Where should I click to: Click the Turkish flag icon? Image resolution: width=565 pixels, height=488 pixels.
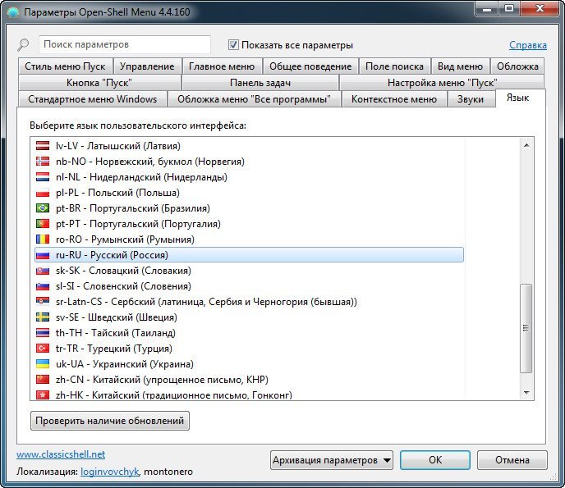click(x=43, y=349)
